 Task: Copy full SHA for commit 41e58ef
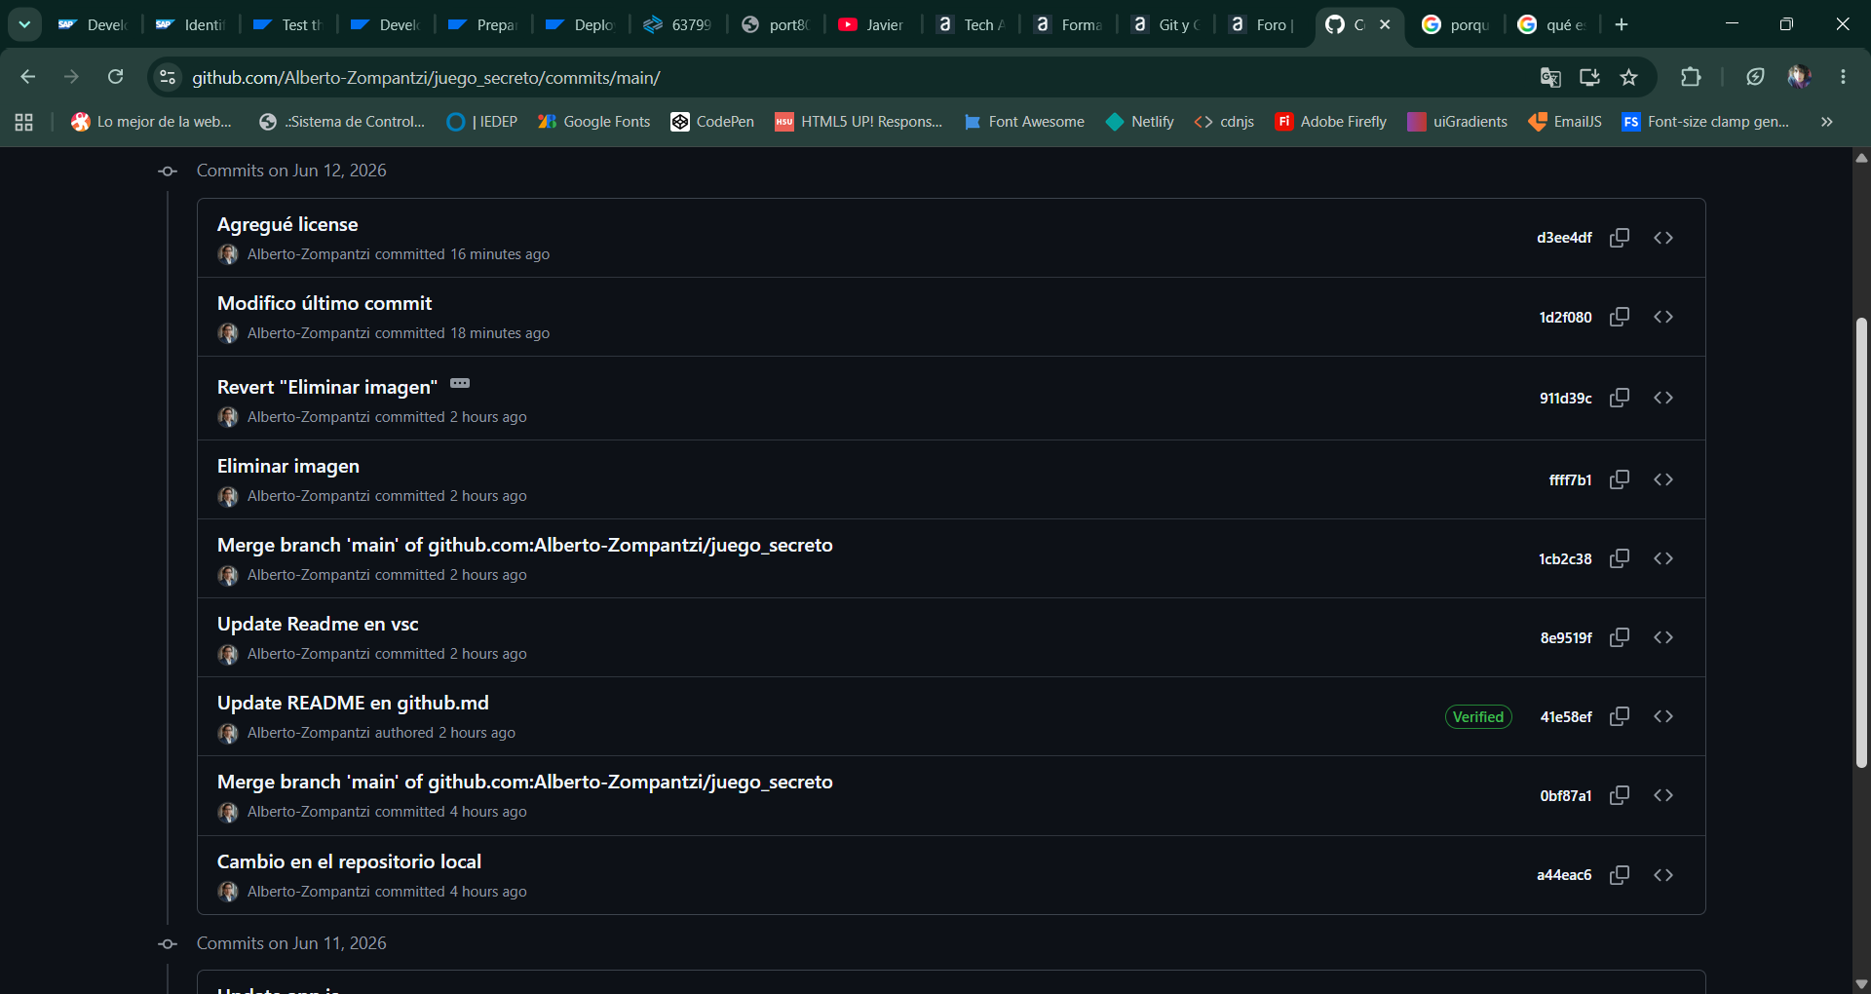pyautogui.click(x=1620, y=716)
